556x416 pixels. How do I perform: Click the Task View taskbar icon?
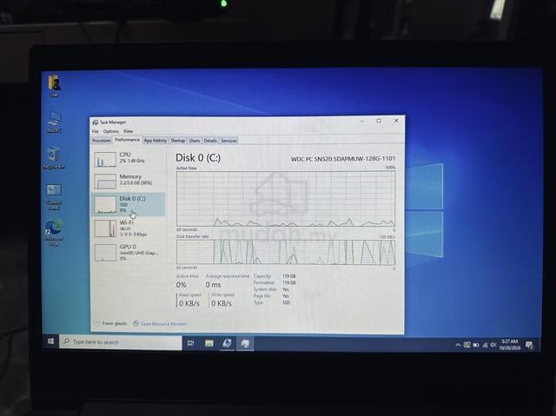click(191, 343)
